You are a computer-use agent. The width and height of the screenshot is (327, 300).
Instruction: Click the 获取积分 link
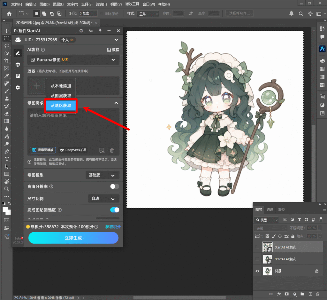click(x=113, y=227)
